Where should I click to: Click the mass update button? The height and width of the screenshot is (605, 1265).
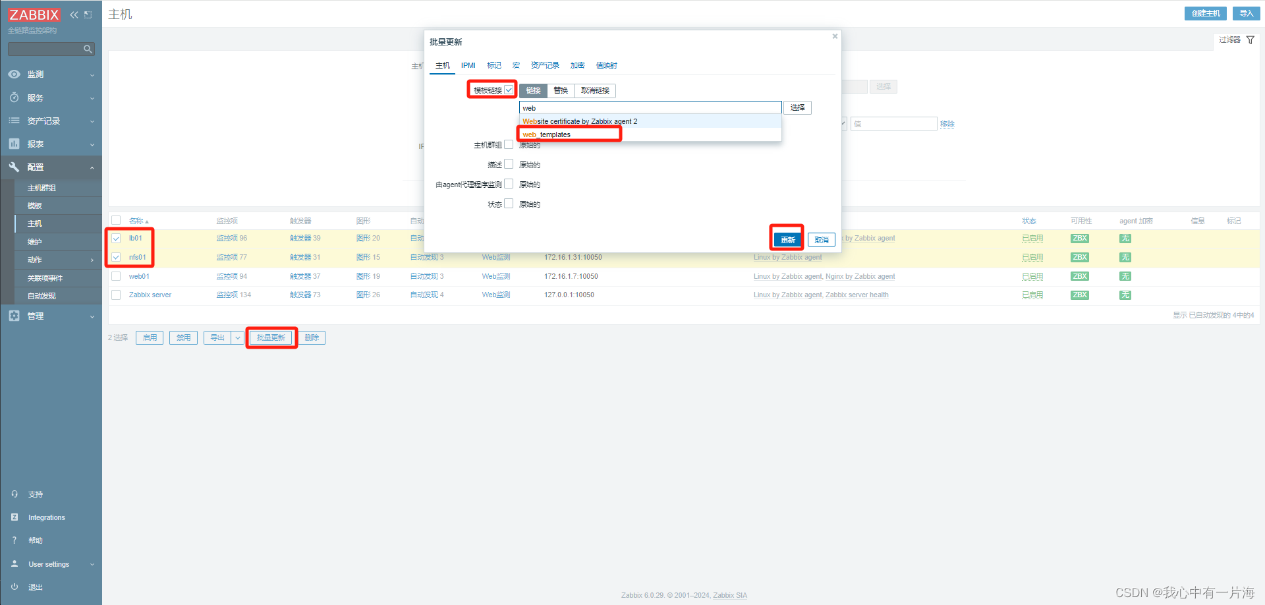pyautogui.click(x=271, y=337)
